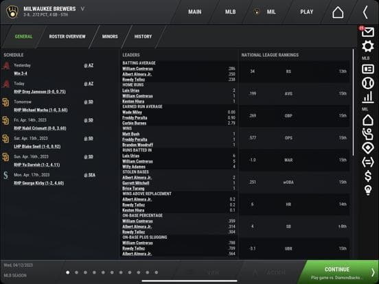Open game settings gear icon

tap(368, 46)
